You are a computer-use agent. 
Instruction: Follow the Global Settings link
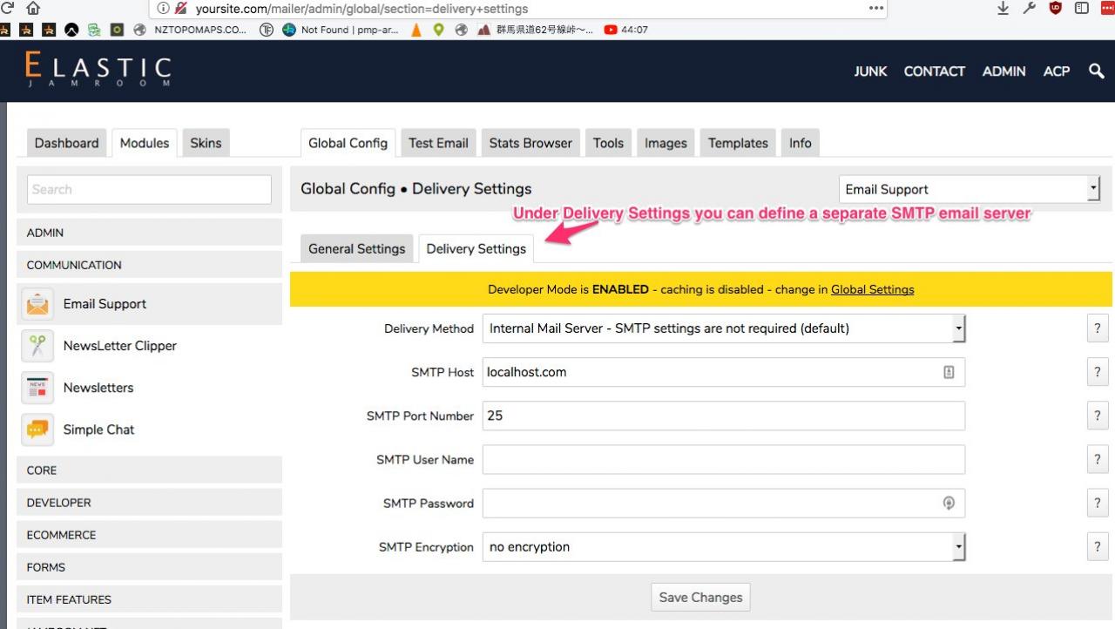click(872, 290)
